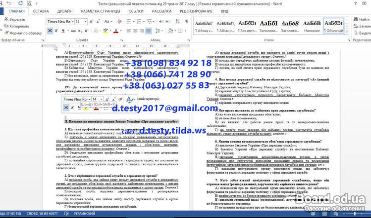Viewport: 371px width, 218px height.
Task: Toggle justify alignment
Action: point(149,31)
